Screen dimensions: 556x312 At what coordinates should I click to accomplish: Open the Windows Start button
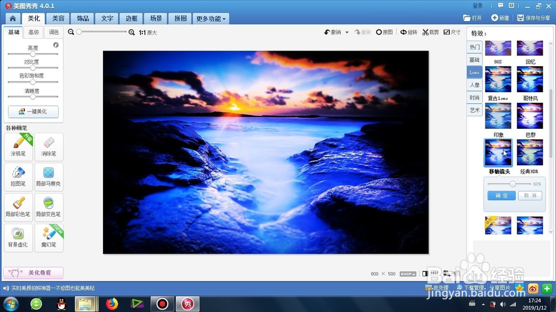click(11, 304)
